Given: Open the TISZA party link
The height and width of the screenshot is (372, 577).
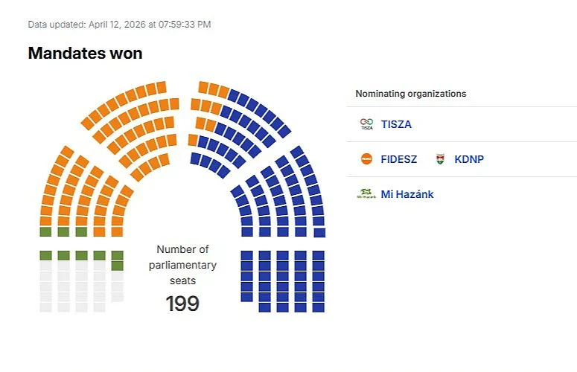Looking at the screenshot, I should coord(396,124).
